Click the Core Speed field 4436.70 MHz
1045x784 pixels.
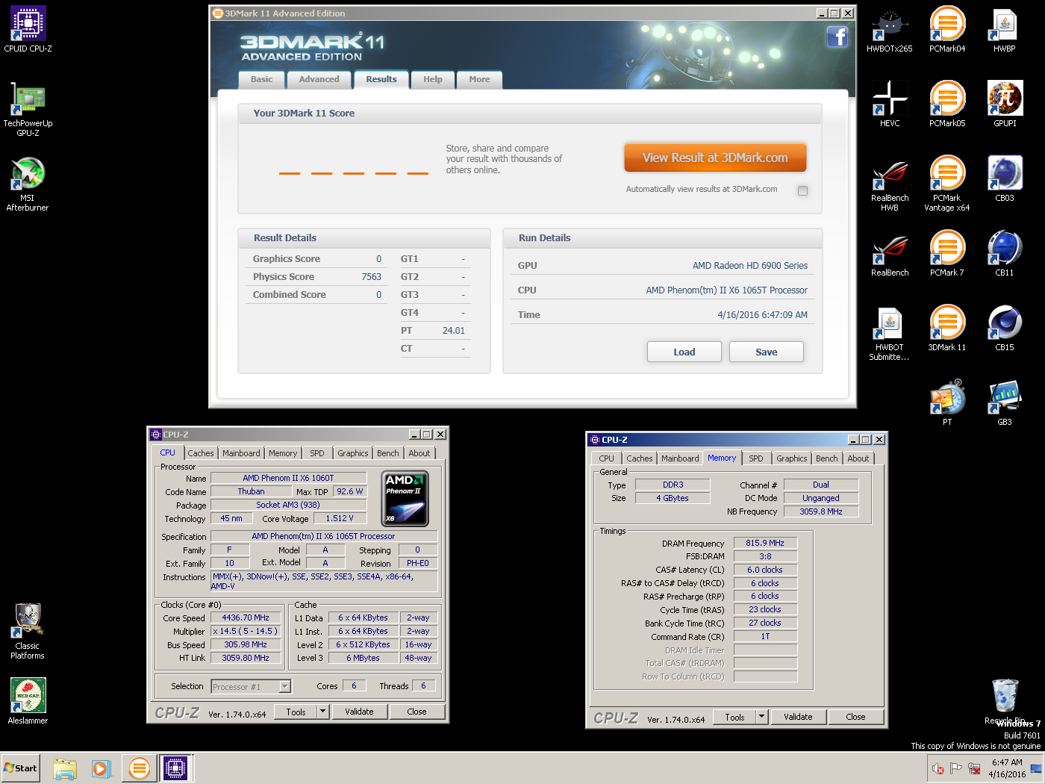[246, 617]
